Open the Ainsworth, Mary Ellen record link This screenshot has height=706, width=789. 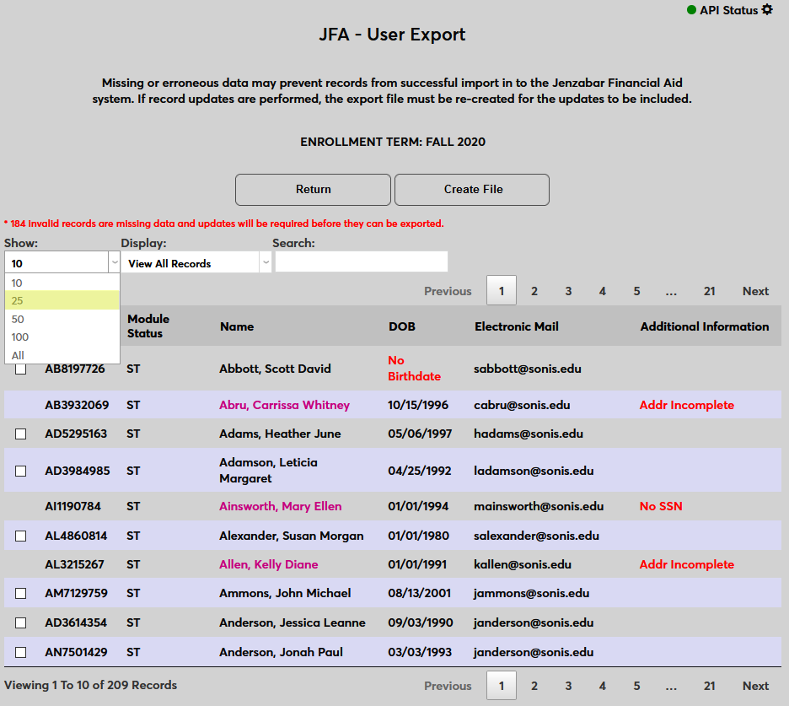(280, 507)
